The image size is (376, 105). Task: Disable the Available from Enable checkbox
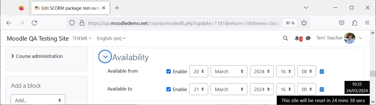(x=169, y=72)
